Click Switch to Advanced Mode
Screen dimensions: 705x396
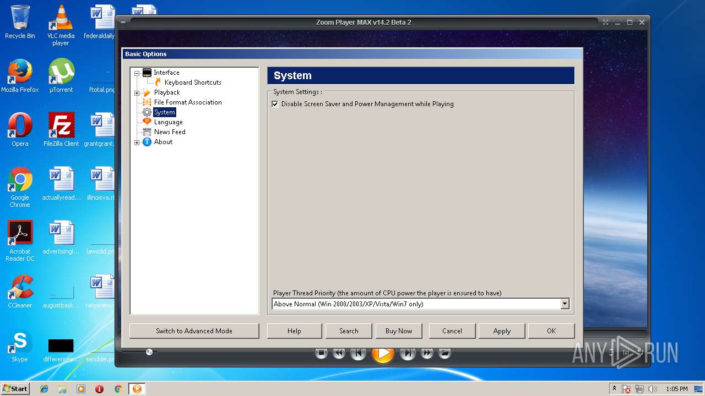(x=194, y=331)
